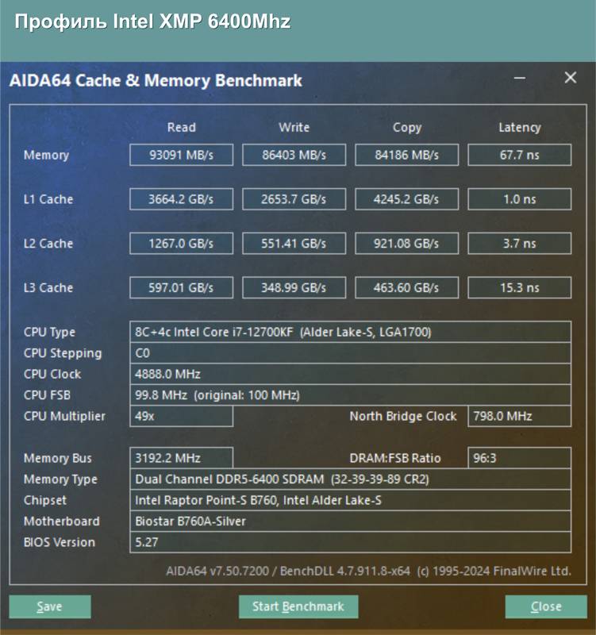
Task: Click the L1 Cache row label
Action: [48, 199]
